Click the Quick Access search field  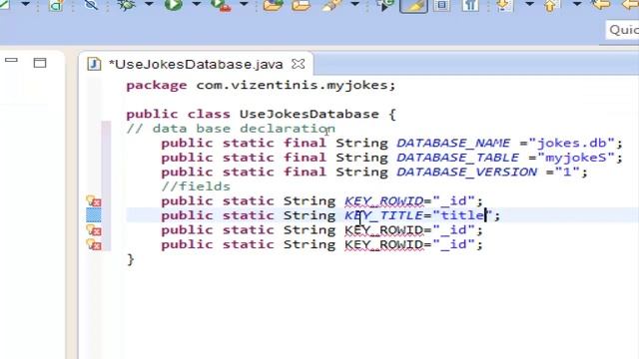pyautogui.click(x=622, y=30)
